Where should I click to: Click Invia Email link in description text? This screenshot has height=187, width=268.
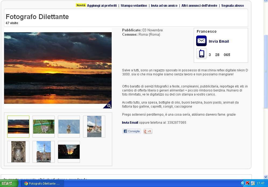coord(130,122)
